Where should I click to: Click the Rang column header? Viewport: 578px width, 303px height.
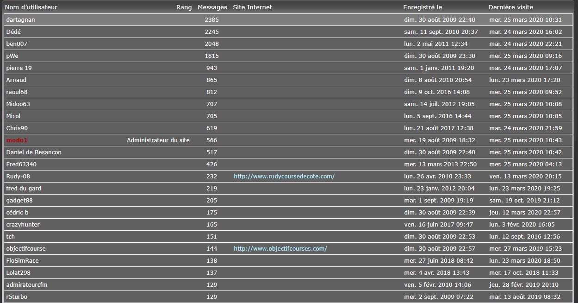coord(184,7)
